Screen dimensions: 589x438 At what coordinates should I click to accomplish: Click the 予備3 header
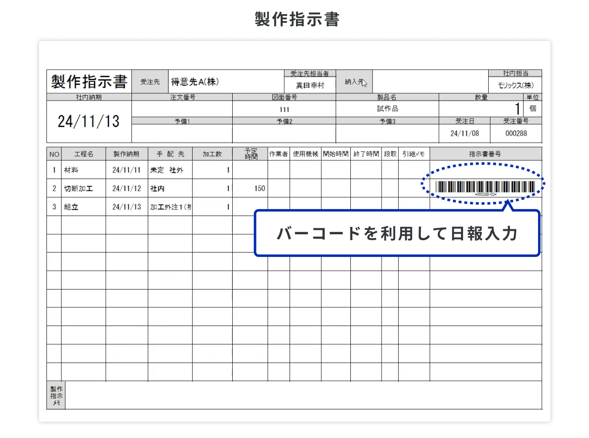coord(387,121)
